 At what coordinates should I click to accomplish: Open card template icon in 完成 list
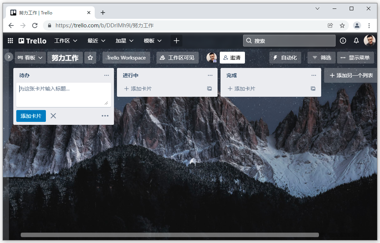313,89
